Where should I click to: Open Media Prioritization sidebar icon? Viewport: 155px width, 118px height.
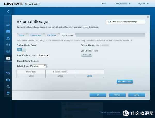point(8,45)
